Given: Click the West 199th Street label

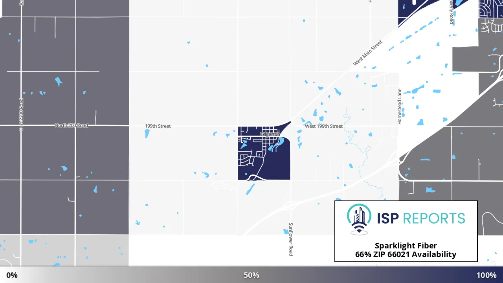Looking at the screenshot, I should point(324,126).
